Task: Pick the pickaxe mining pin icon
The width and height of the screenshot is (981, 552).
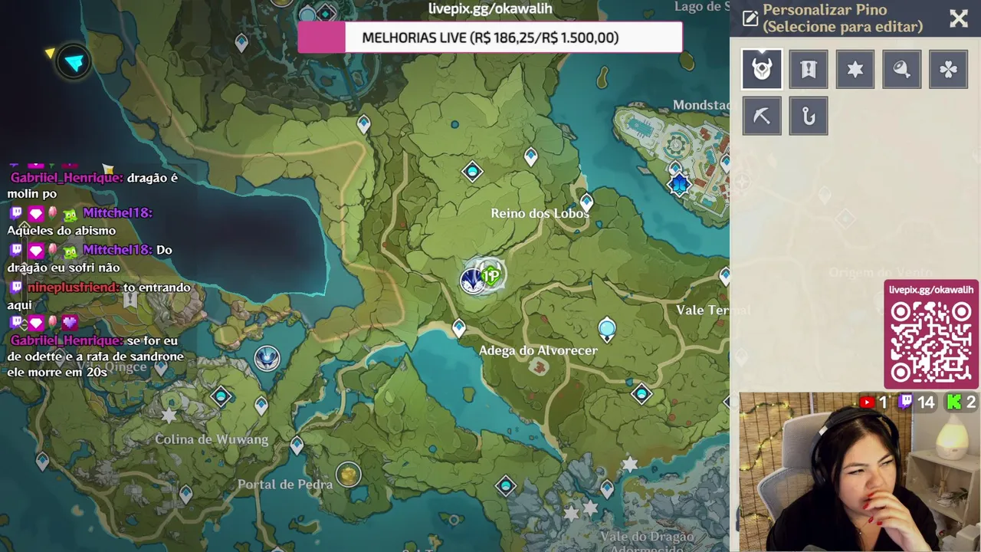Action: coord(762,116)
